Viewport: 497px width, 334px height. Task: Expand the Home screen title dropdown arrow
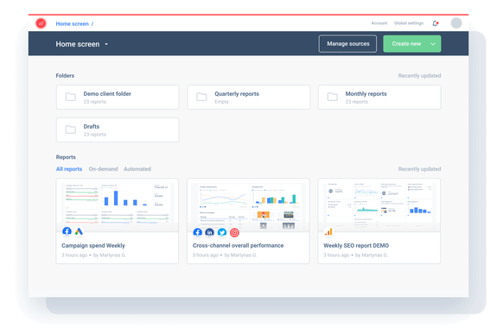(x=106, y=44)
